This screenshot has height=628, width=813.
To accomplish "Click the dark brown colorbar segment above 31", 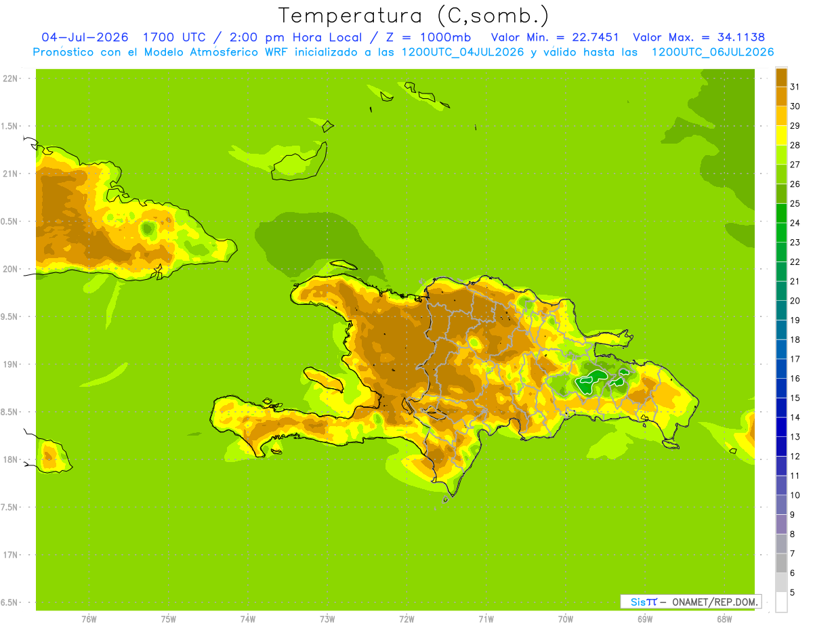I will pos(781,77).
